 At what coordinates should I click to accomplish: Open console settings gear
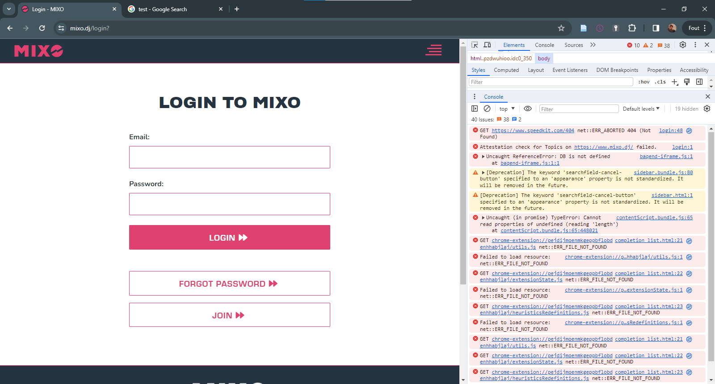pyautogui.click(x=707, y=109)
